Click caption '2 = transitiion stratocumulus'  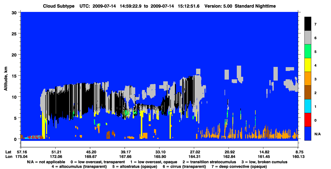pyautogui.click(x=210, y=162)
